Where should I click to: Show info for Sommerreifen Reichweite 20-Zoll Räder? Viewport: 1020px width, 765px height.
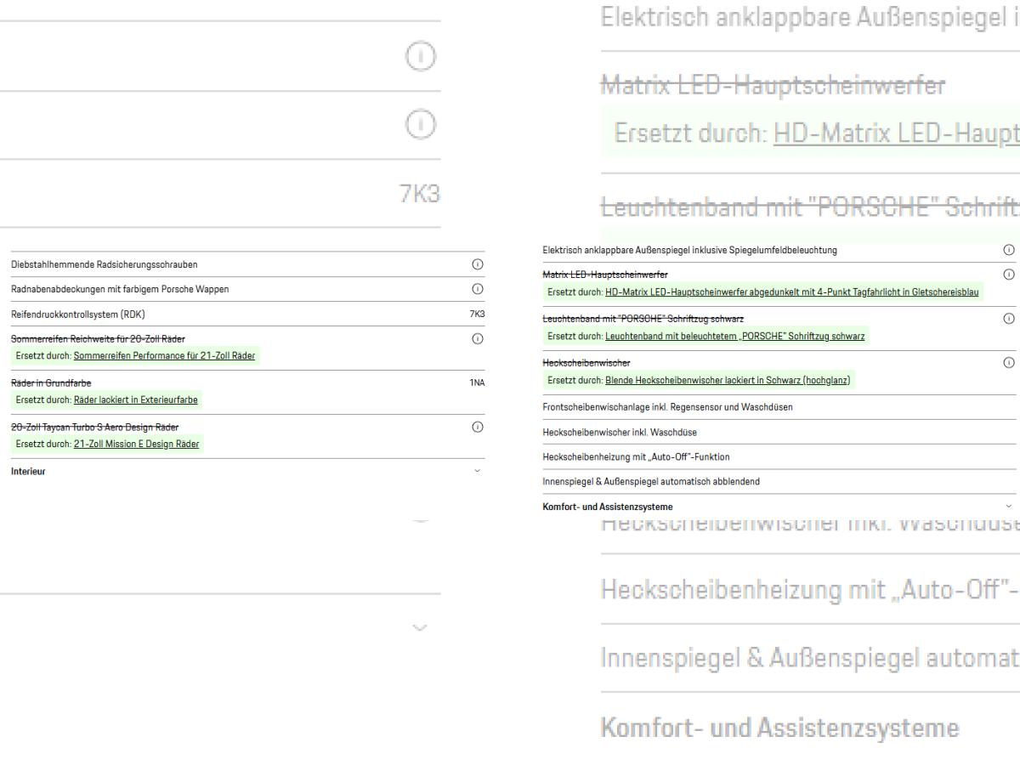click(477, 339)
